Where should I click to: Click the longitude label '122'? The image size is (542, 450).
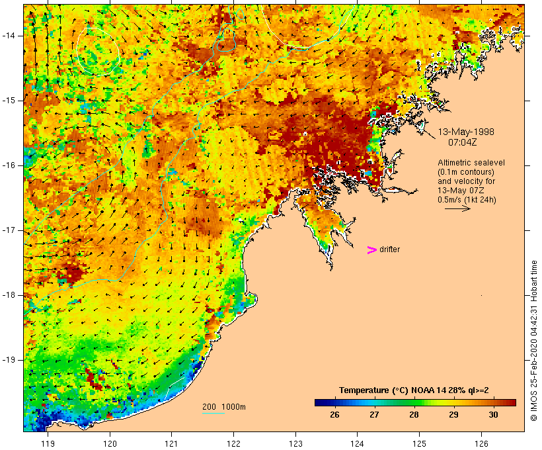pos(234,443)
